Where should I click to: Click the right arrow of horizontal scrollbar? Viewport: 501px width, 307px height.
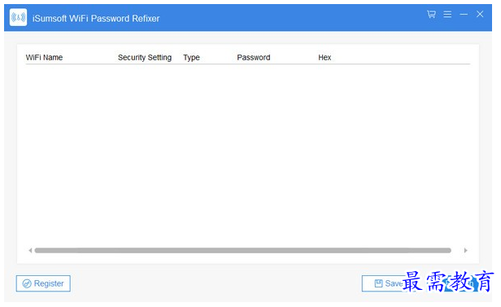(x=465, y=250)
